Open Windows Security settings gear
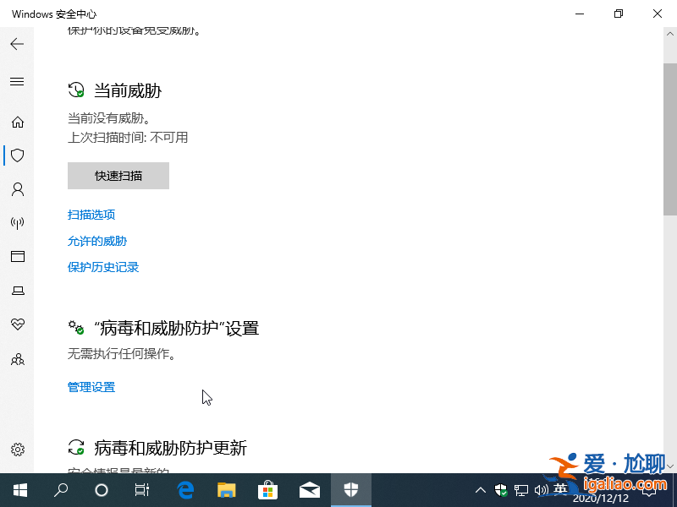Viewport: 677px width, 507px height. click(x=17, y=450)
